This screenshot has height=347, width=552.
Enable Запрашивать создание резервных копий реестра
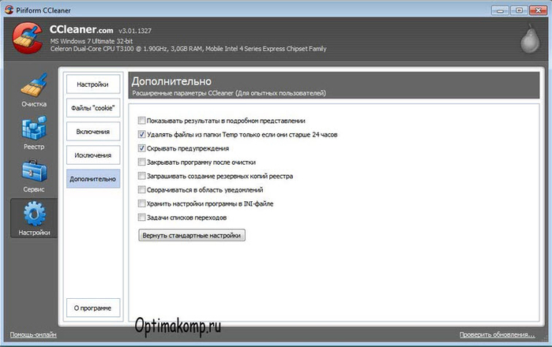(141, 176)
